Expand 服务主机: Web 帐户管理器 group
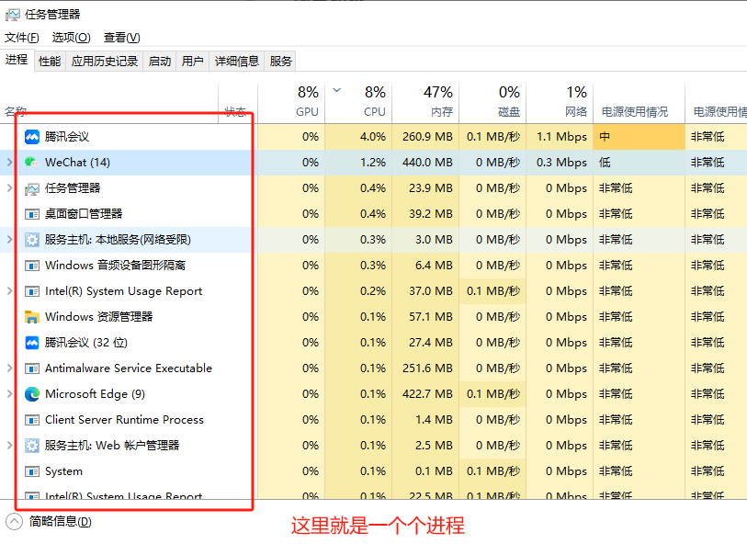The height and width of the screenshot is (544, 747). tap(9, 446)
